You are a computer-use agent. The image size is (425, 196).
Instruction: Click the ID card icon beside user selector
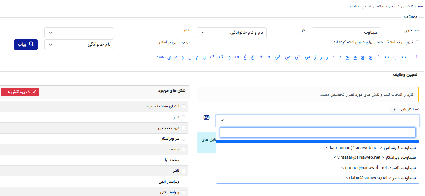coord(207,117)
